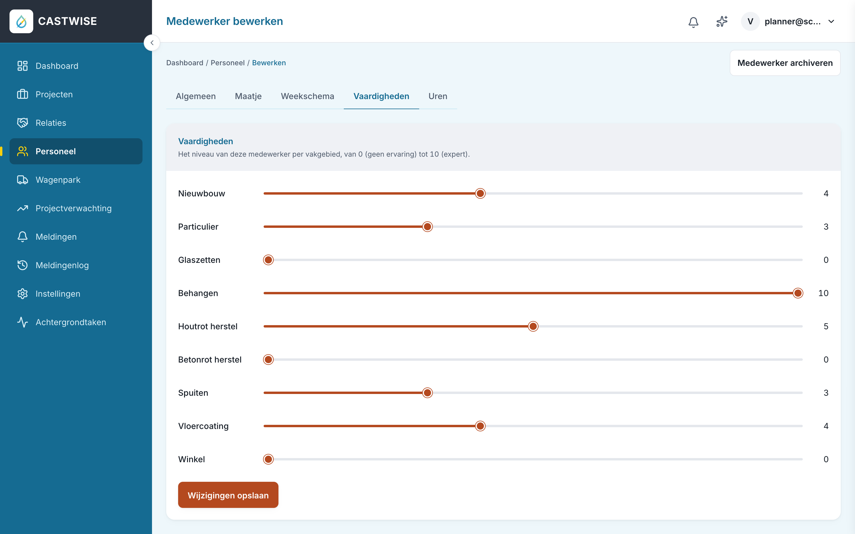Click the Medewerker archiveren button
This screenshot has width=855, height=534.
pos(785,63)
